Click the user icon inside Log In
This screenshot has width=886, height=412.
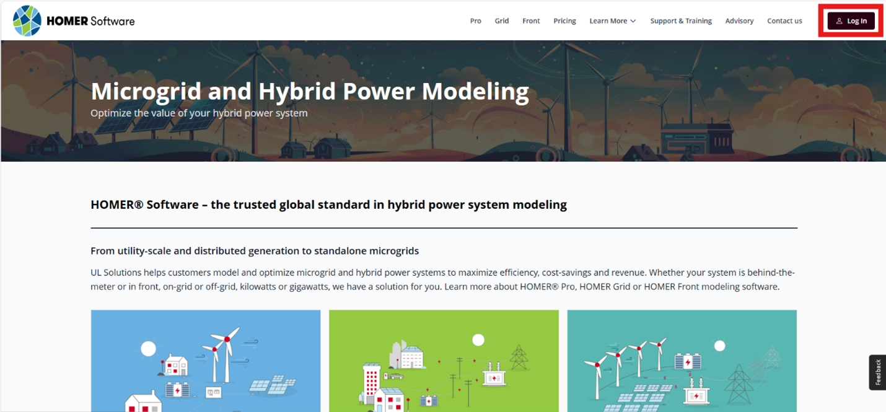click(839, 21)
